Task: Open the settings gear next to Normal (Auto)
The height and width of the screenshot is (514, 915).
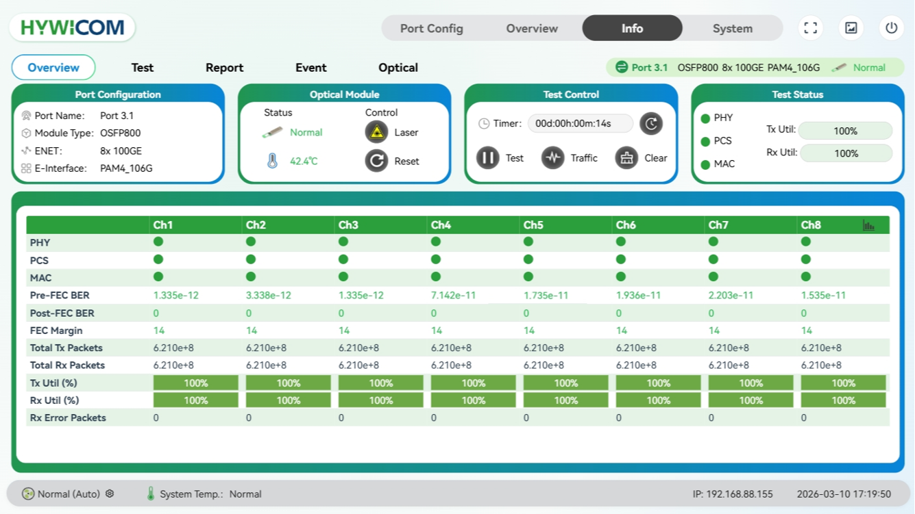Action: [110, 493]
